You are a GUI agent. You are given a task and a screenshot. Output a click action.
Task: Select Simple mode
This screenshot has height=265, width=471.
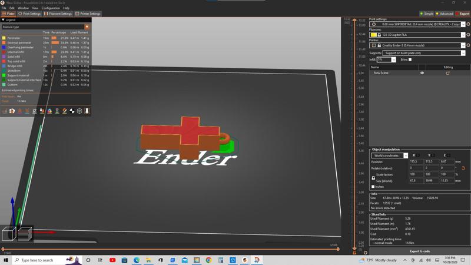click(426, 14)
